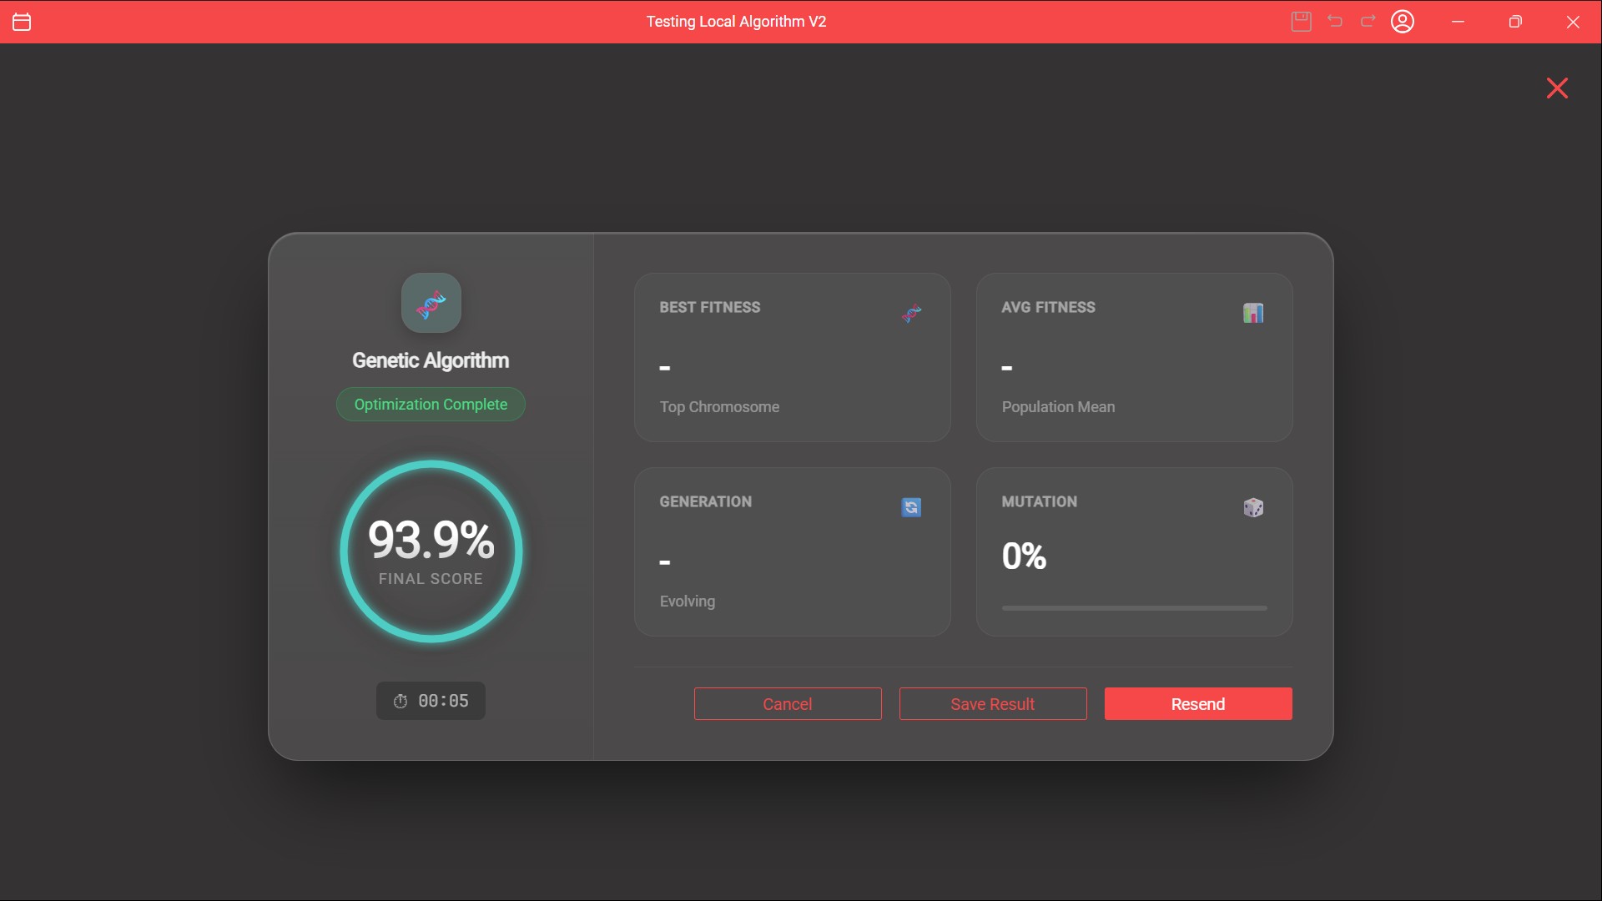Click the redo arrow icon

pos(1368,22)
